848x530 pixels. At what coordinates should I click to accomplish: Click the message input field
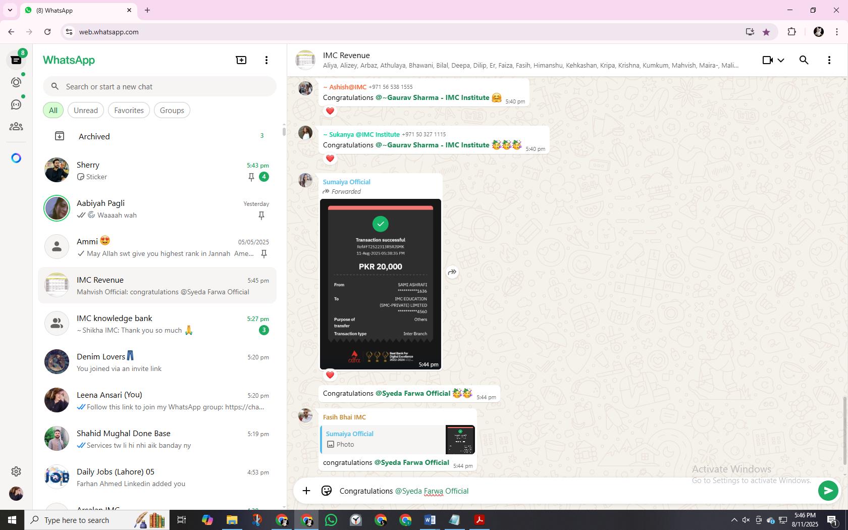click(x=575, y=491)
